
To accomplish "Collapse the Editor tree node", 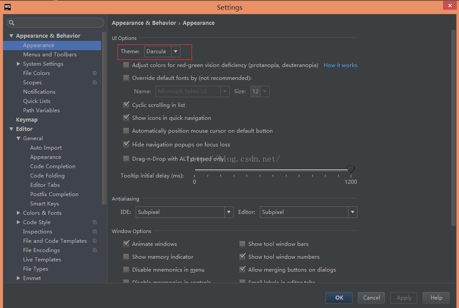I will pos(11,129).
